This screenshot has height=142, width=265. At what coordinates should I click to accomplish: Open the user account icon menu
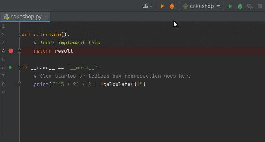(x=148, y=6)
